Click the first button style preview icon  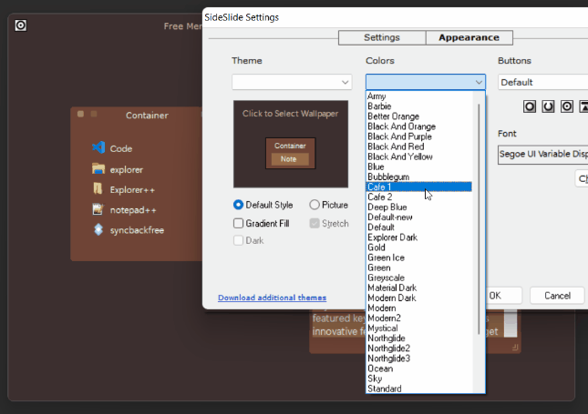click(x=529, y=106)
